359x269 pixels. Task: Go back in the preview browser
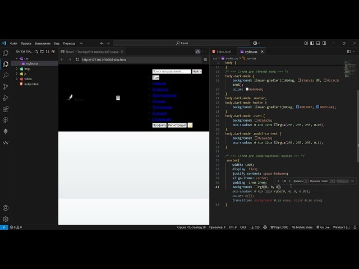pyautogui.click(x=62, y=60)
